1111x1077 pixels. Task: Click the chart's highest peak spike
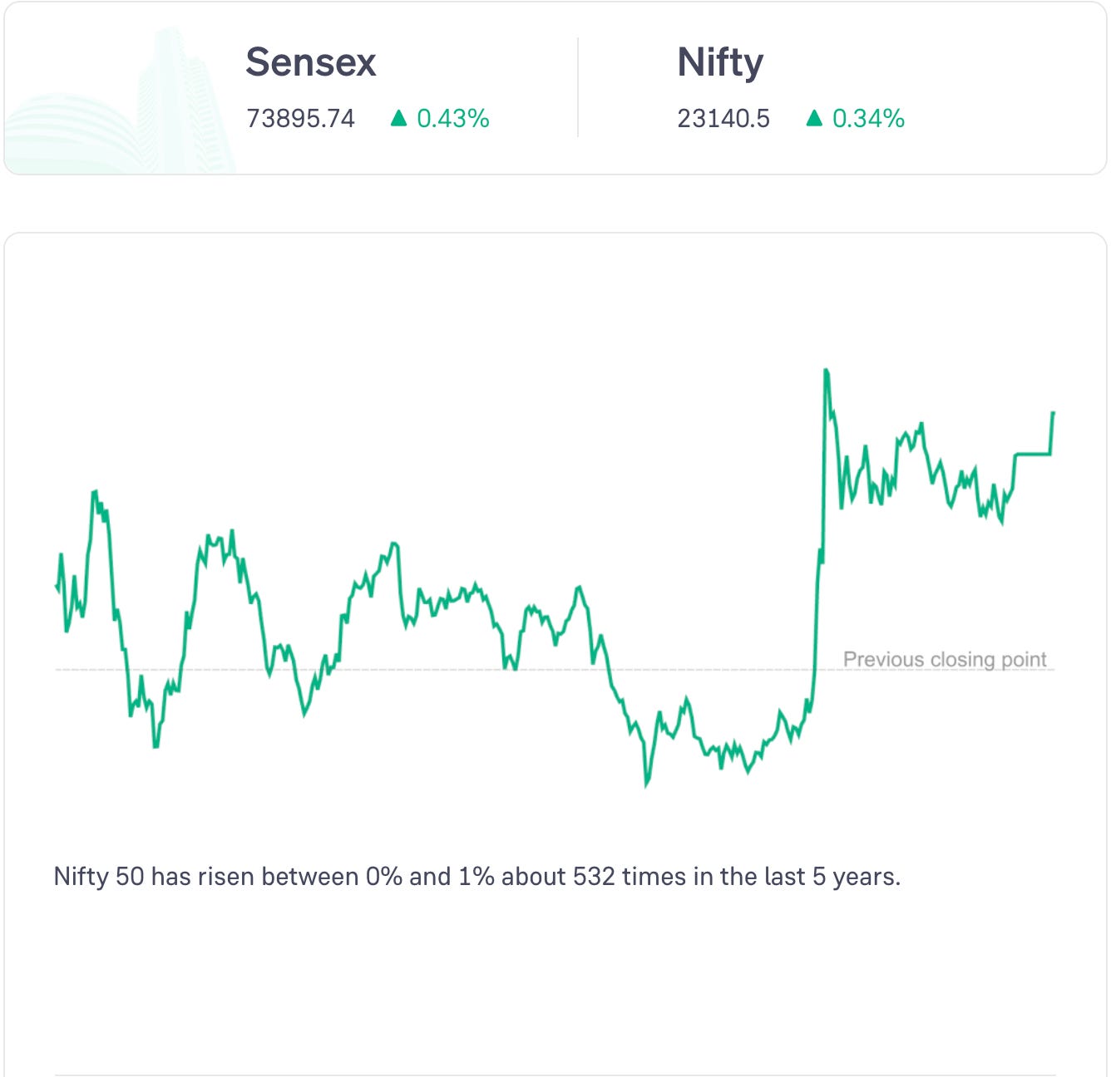tap(826, 371)
